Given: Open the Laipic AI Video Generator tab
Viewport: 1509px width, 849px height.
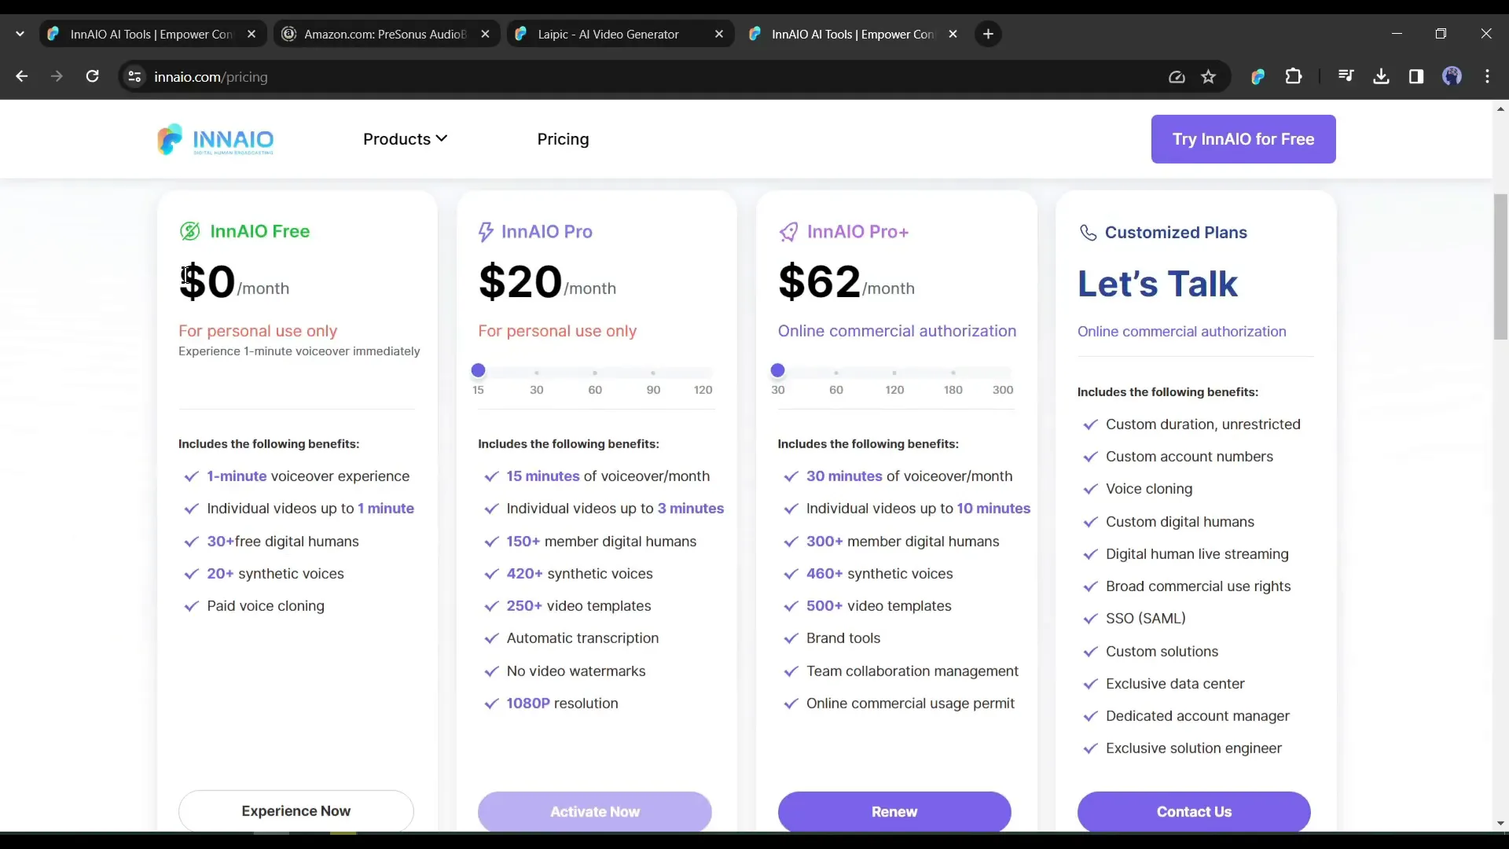Looking at the screenshot, I should 608,33.
